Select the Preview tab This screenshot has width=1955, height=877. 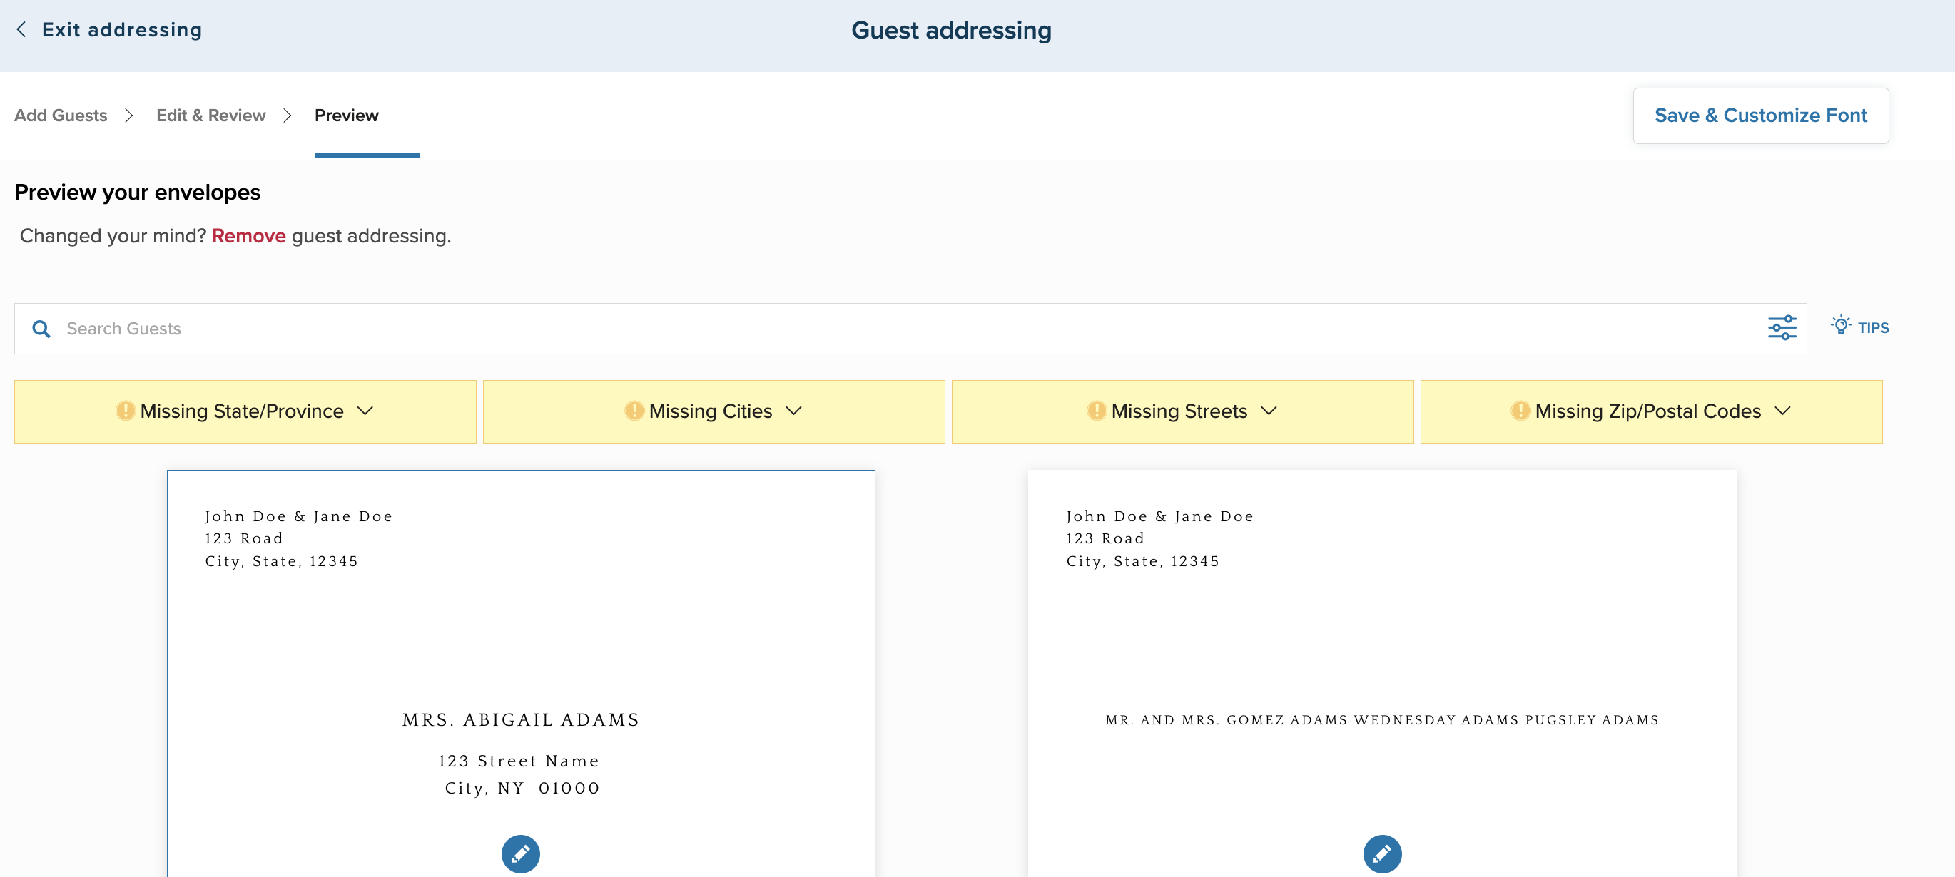(x=347, y=116)
